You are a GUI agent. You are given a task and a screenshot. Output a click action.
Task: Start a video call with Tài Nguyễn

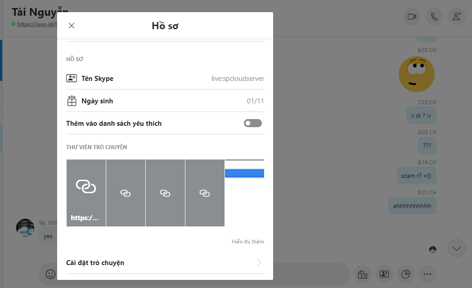412,17
